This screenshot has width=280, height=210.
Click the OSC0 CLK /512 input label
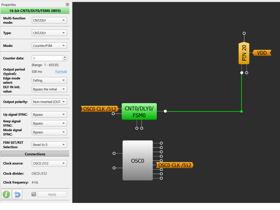[100, 109]
